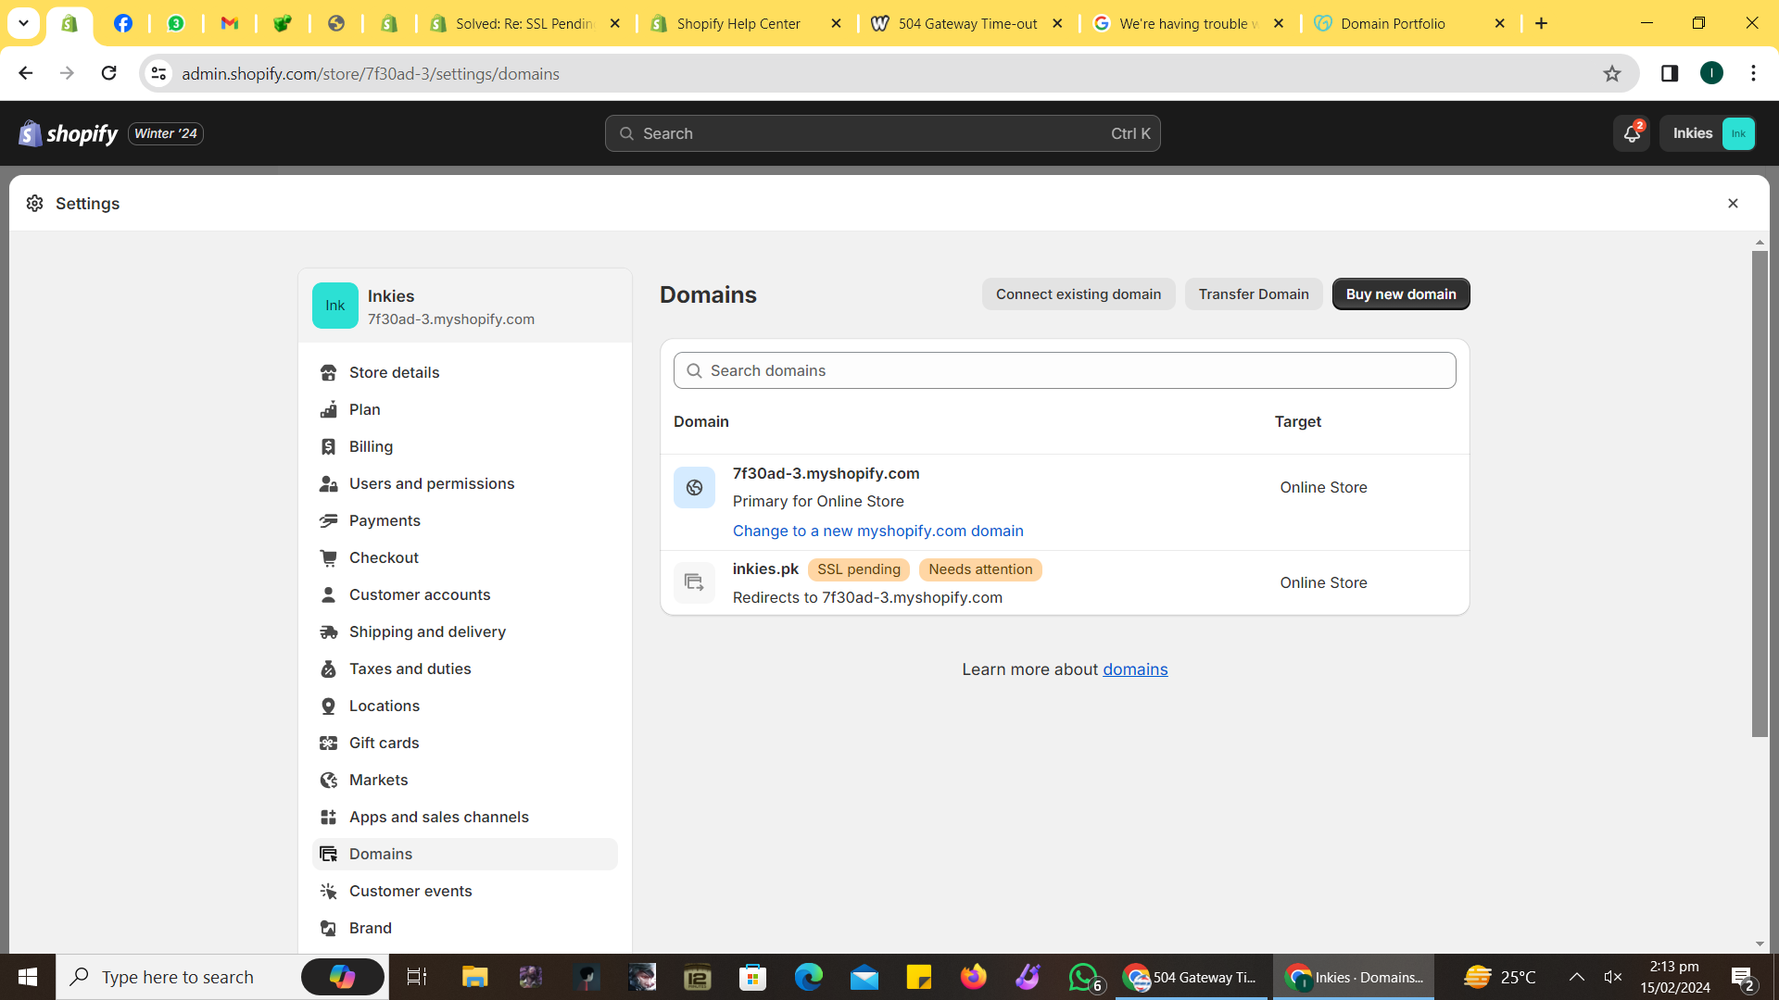This screenshot has width=1779, height=1000.
Task: Click the Shipping and delivery truck icon
Action: [328, 632]
